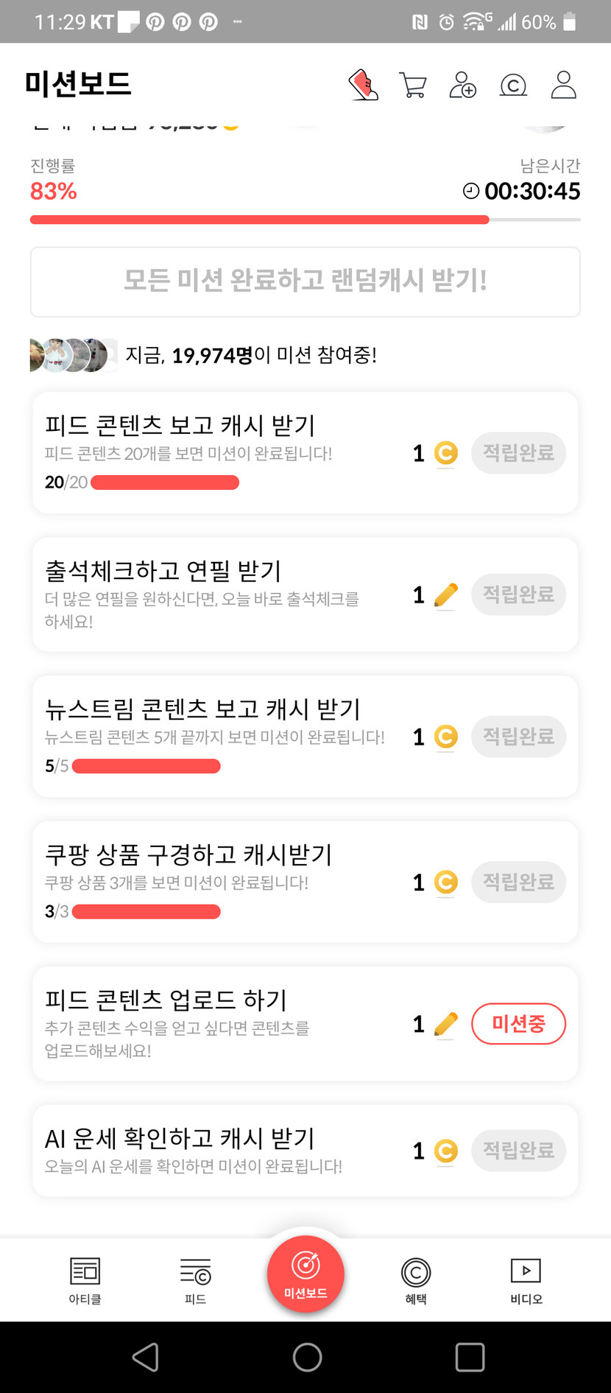Go to 비디오 tab
Image resolution: width=611 pixels, height=1393 pixels.
526,1280
